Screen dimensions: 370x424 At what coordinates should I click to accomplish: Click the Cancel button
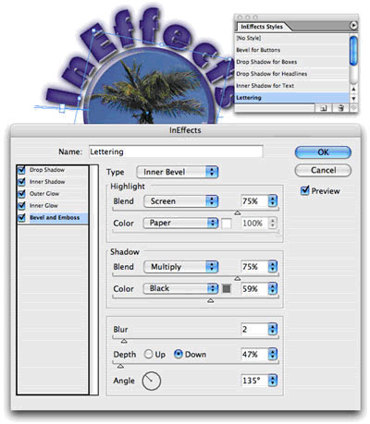coord(323,170)
